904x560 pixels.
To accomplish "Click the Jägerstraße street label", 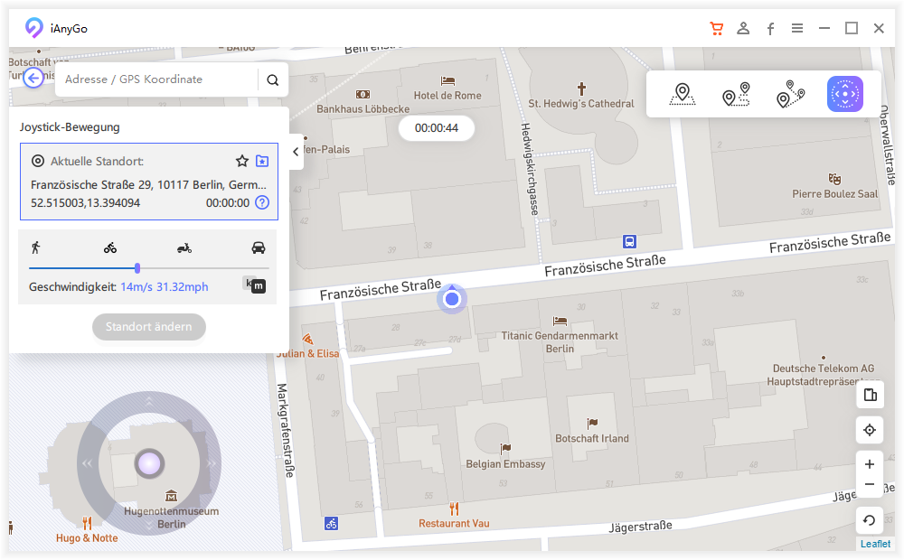I will [x=641, y=527].
